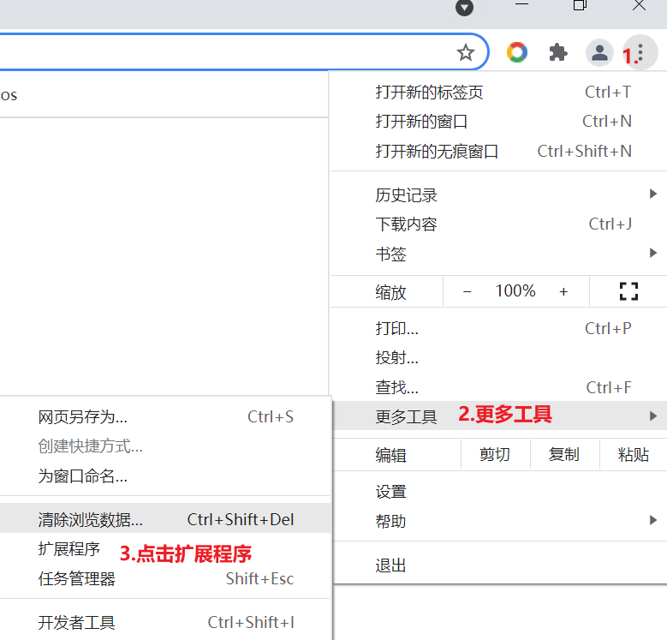Screen dimensions: 667x640
Task: Click the zoom in plus button
Action: (563, 291)
